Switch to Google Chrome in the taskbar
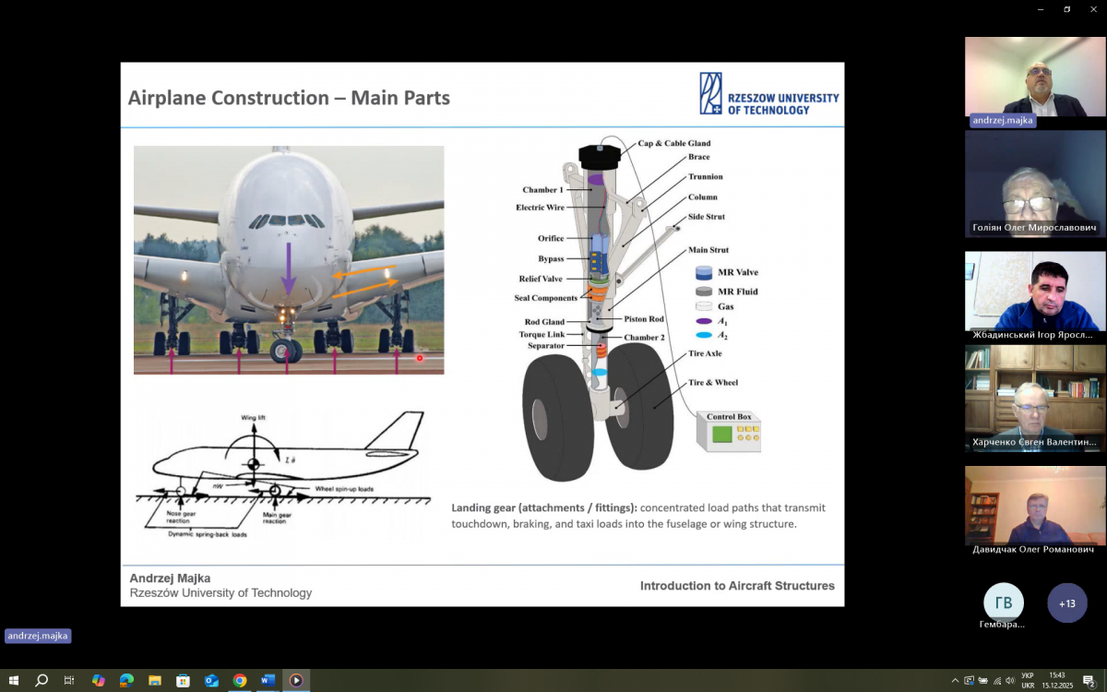The width and height of the screenshot is (1107, 692). (x=240, y=681)
